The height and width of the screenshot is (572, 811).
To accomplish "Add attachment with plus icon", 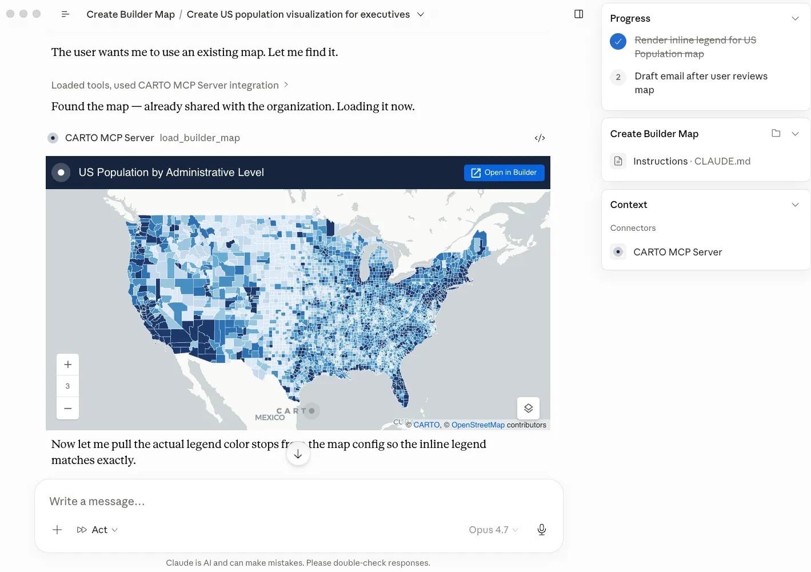I will 57,530.
